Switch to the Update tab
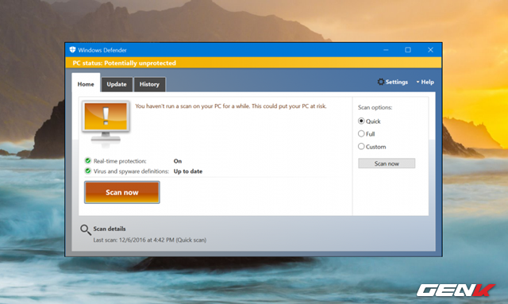This screenshot has width=508, height=304. click(117, 84)
